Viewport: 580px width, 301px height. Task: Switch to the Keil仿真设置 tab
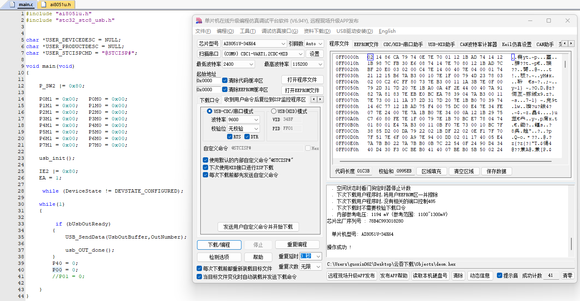[517, 44]
